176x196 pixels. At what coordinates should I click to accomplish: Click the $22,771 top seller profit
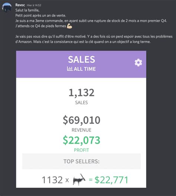coord(111,180)
